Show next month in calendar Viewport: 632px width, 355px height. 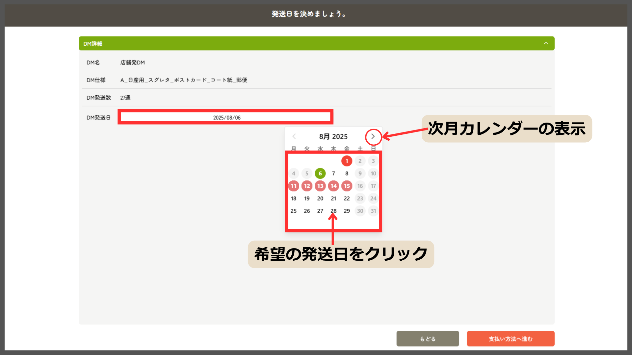(x=373, y=136)
